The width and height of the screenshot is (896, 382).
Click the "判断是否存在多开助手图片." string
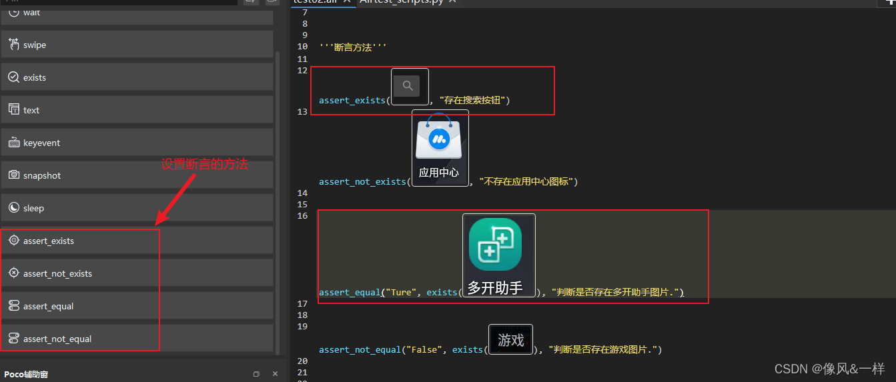(616, 293)
